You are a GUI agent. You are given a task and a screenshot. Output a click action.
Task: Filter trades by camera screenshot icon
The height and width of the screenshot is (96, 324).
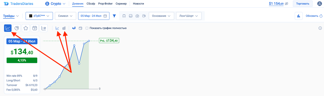(137, 16)
